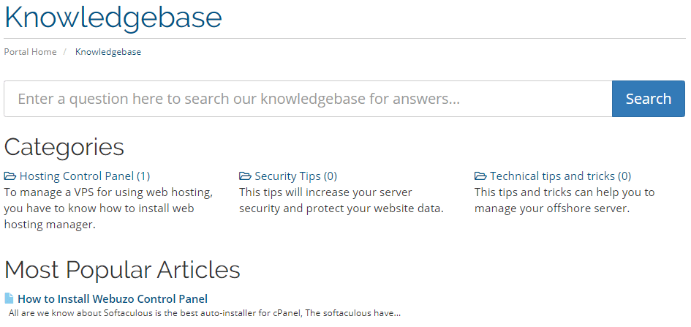Go to Portal Home breadcrumb
Viewport: 691px width, 327px height.
(31, 52)
